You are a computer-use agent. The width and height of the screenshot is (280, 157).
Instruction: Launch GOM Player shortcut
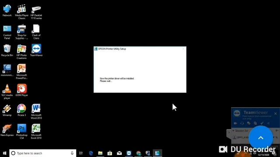(21, 90)
